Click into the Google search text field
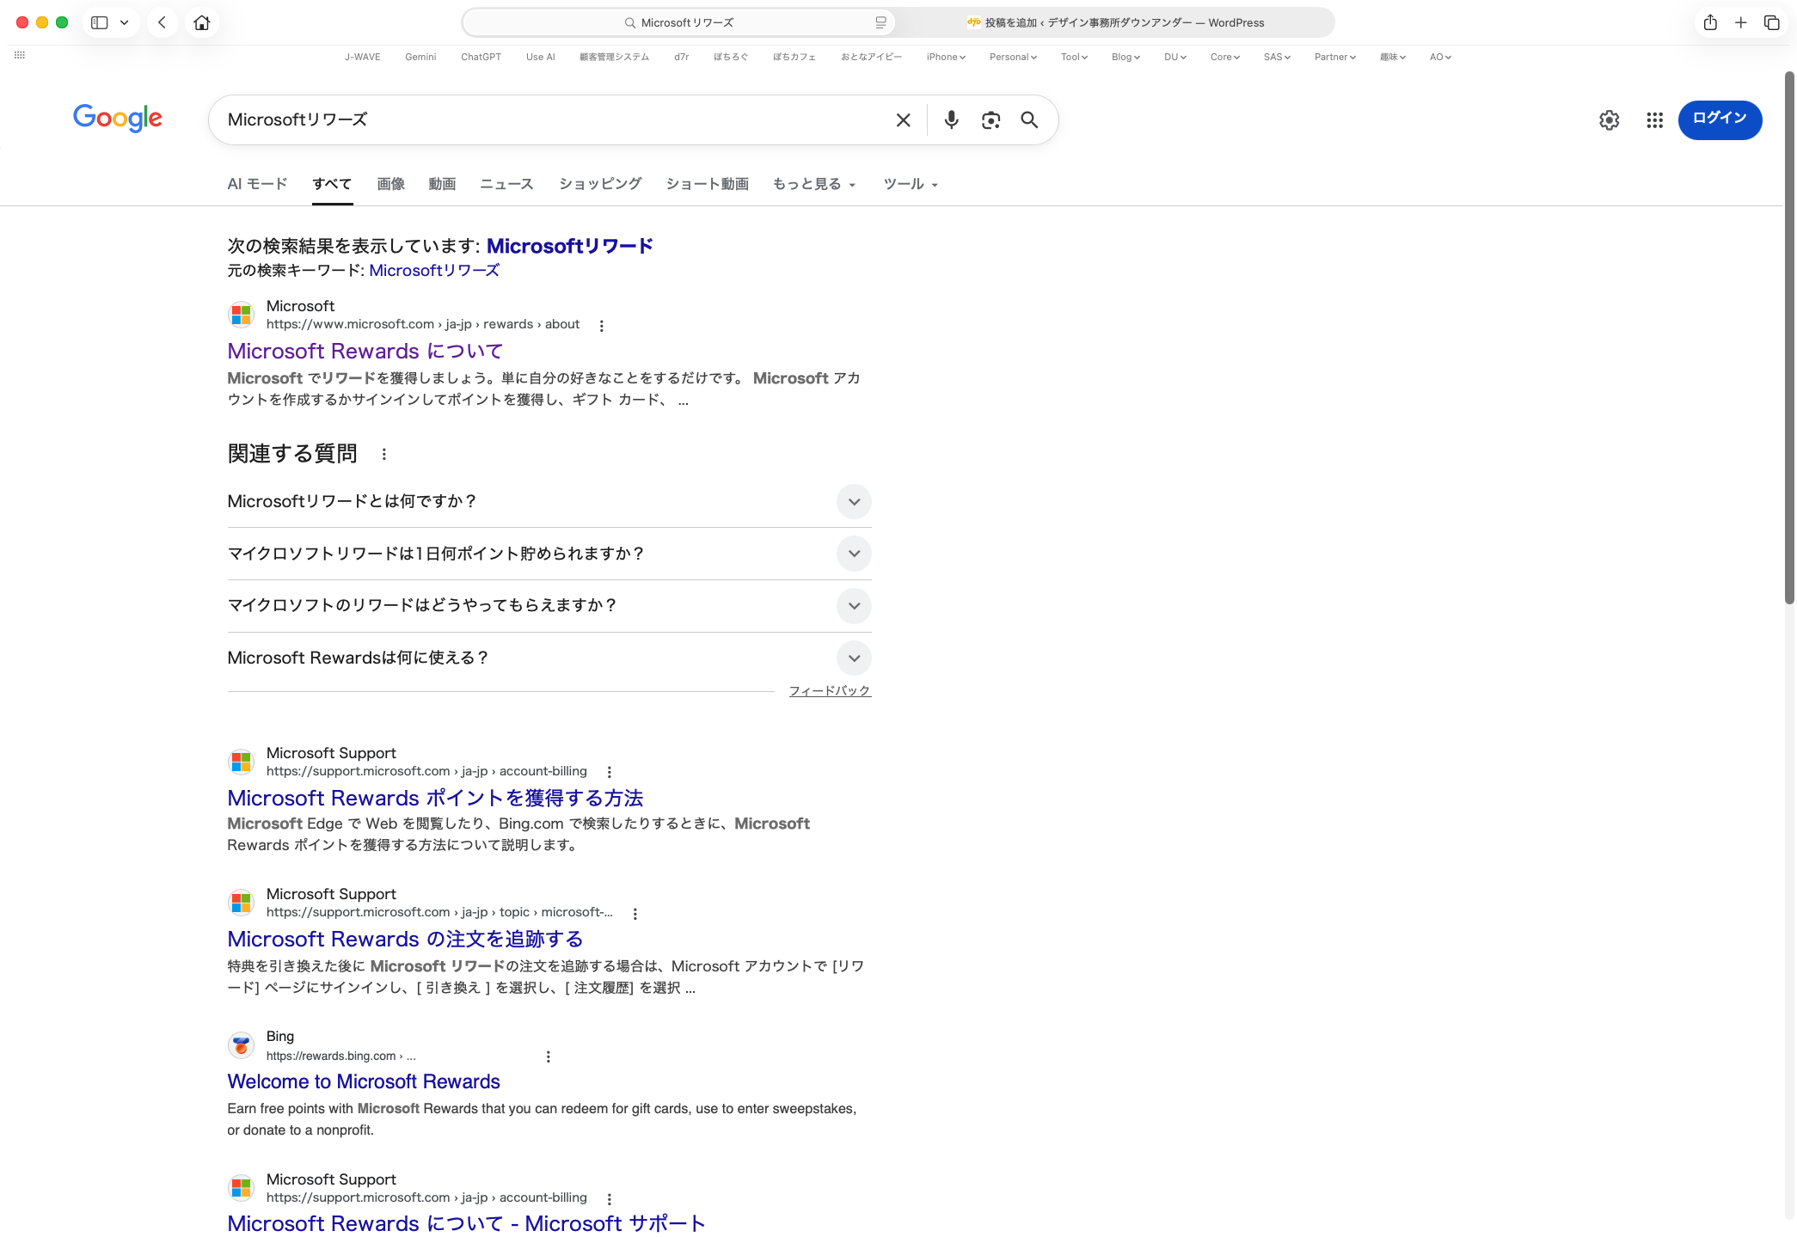The height and width of the screenshot is (1237, 1797). (x=550, y=120)
